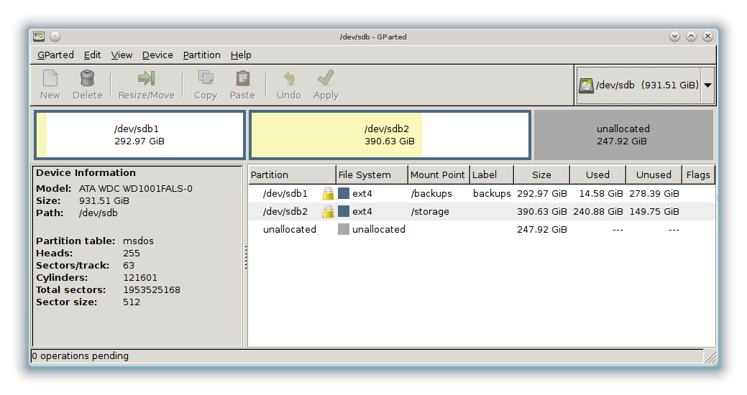
Task: Click the Resize/Move toolbar icon
Action: click(x=146, y=78)
